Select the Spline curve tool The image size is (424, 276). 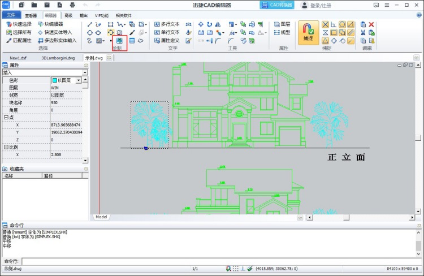pyautogui.click(x=89, y=41)
